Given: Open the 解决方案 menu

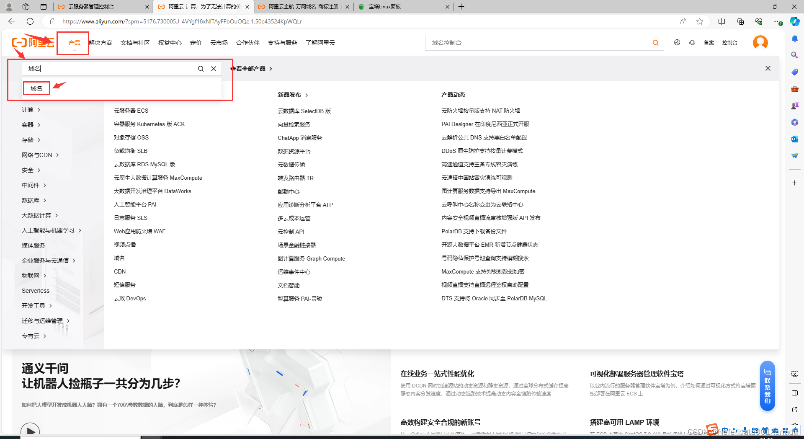Looking at the screenshot, I should tap(100, 43).
